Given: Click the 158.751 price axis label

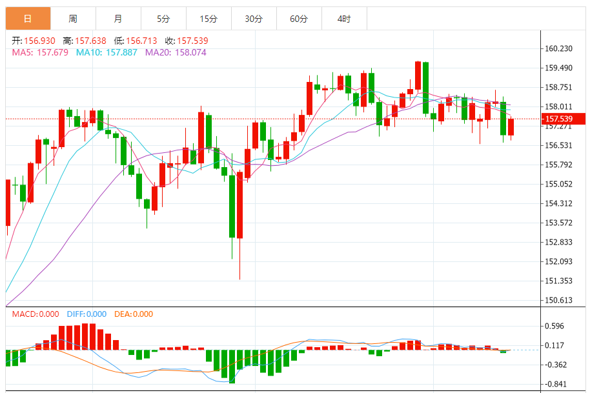Looking at the screenshot, I should click(559, 87).
